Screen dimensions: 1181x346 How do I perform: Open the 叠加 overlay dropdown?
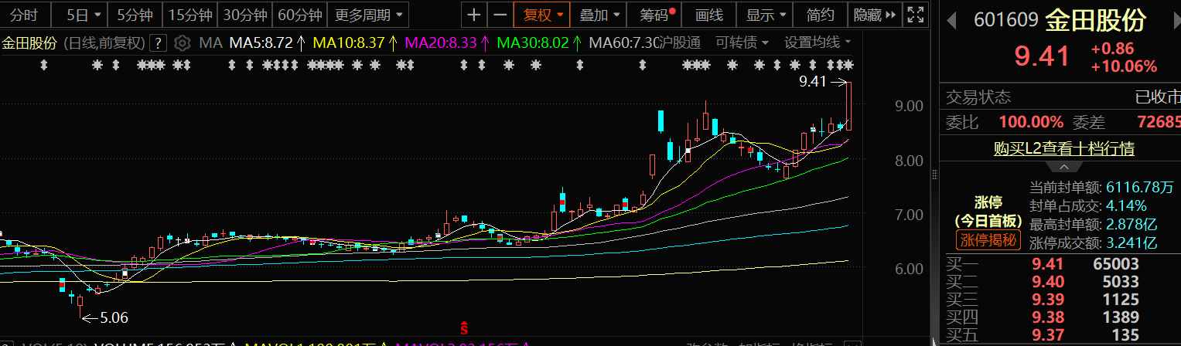[601, 14]
